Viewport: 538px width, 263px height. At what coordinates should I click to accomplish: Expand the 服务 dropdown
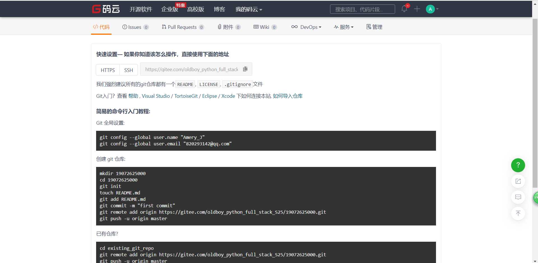point(344,27)
